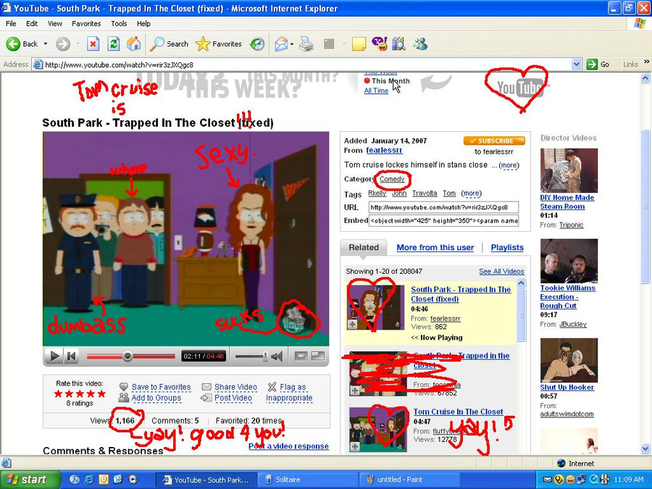Viewport: 652px width, 489px height.
Task: Switch to the Related tab
Action: tap(364, 248)
